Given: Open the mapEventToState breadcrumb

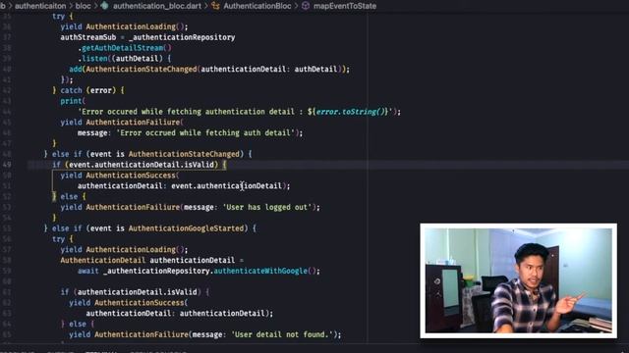Looking at the screenshot, I should pyautogui.click(x=345, y=6).
